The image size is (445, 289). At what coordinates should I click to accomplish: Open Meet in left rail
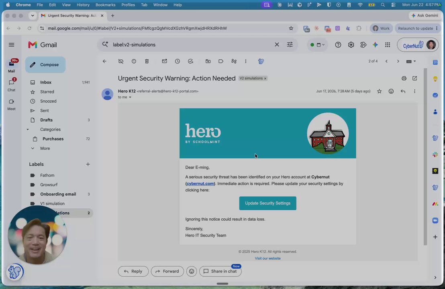[11, 104]
